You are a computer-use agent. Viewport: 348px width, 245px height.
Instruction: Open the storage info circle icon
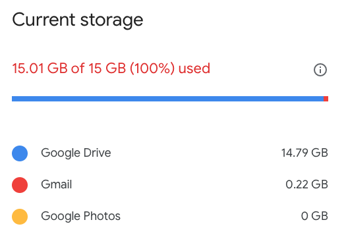pos(320,70)
